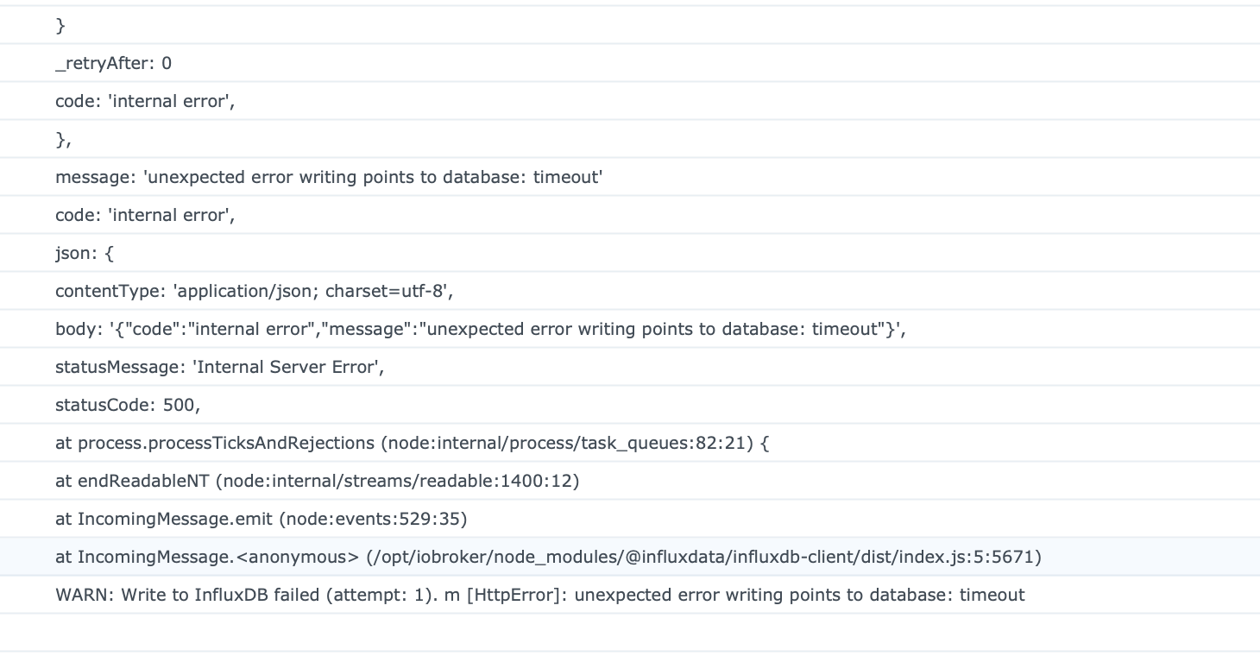Screen dimensions: 1260x656
Task: Select the endReadableNT stack trace line
Action: [x=317, y=481]
